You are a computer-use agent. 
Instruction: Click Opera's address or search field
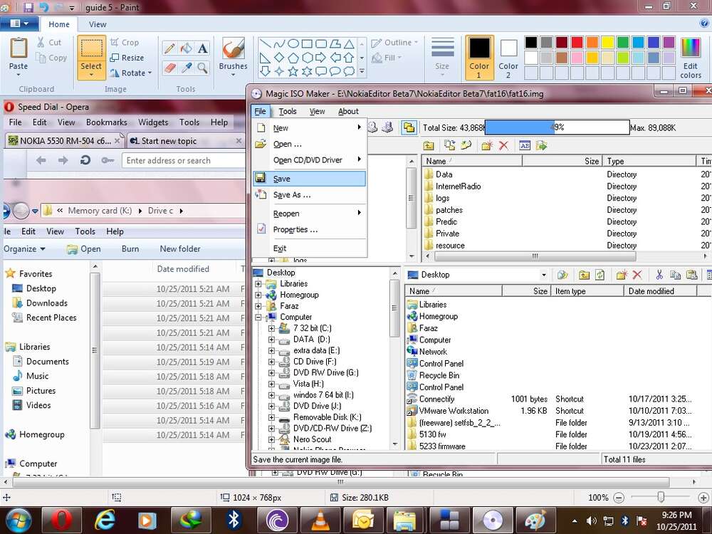pos(184,160)
